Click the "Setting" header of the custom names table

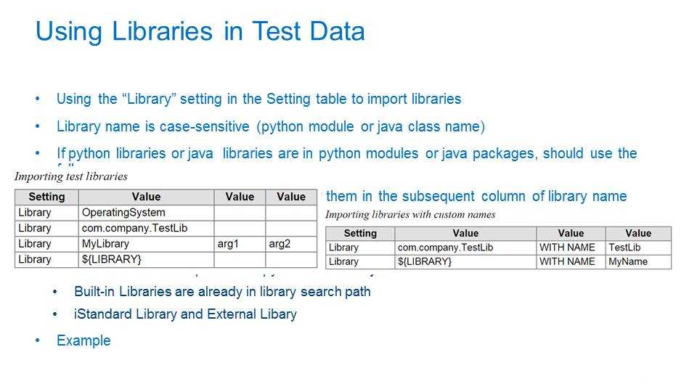(x=359, y=234)
